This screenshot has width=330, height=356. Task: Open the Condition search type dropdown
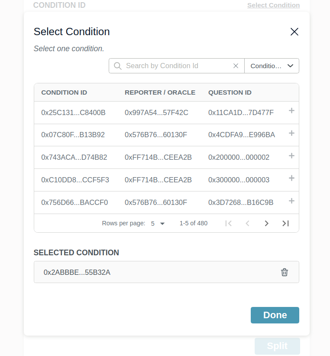point(272,66)
